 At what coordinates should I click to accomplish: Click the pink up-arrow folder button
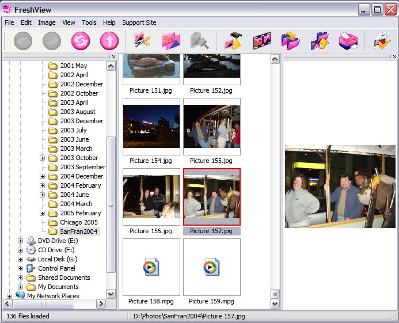click(109, 41)
